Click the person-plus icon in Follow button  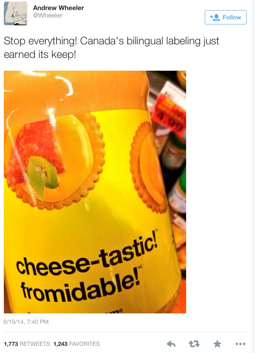[x=214, y=17]
